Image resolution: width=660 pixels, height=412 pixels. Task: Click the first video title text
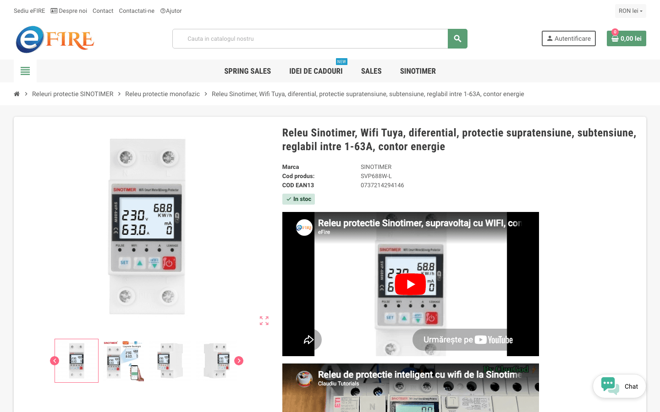419,223
